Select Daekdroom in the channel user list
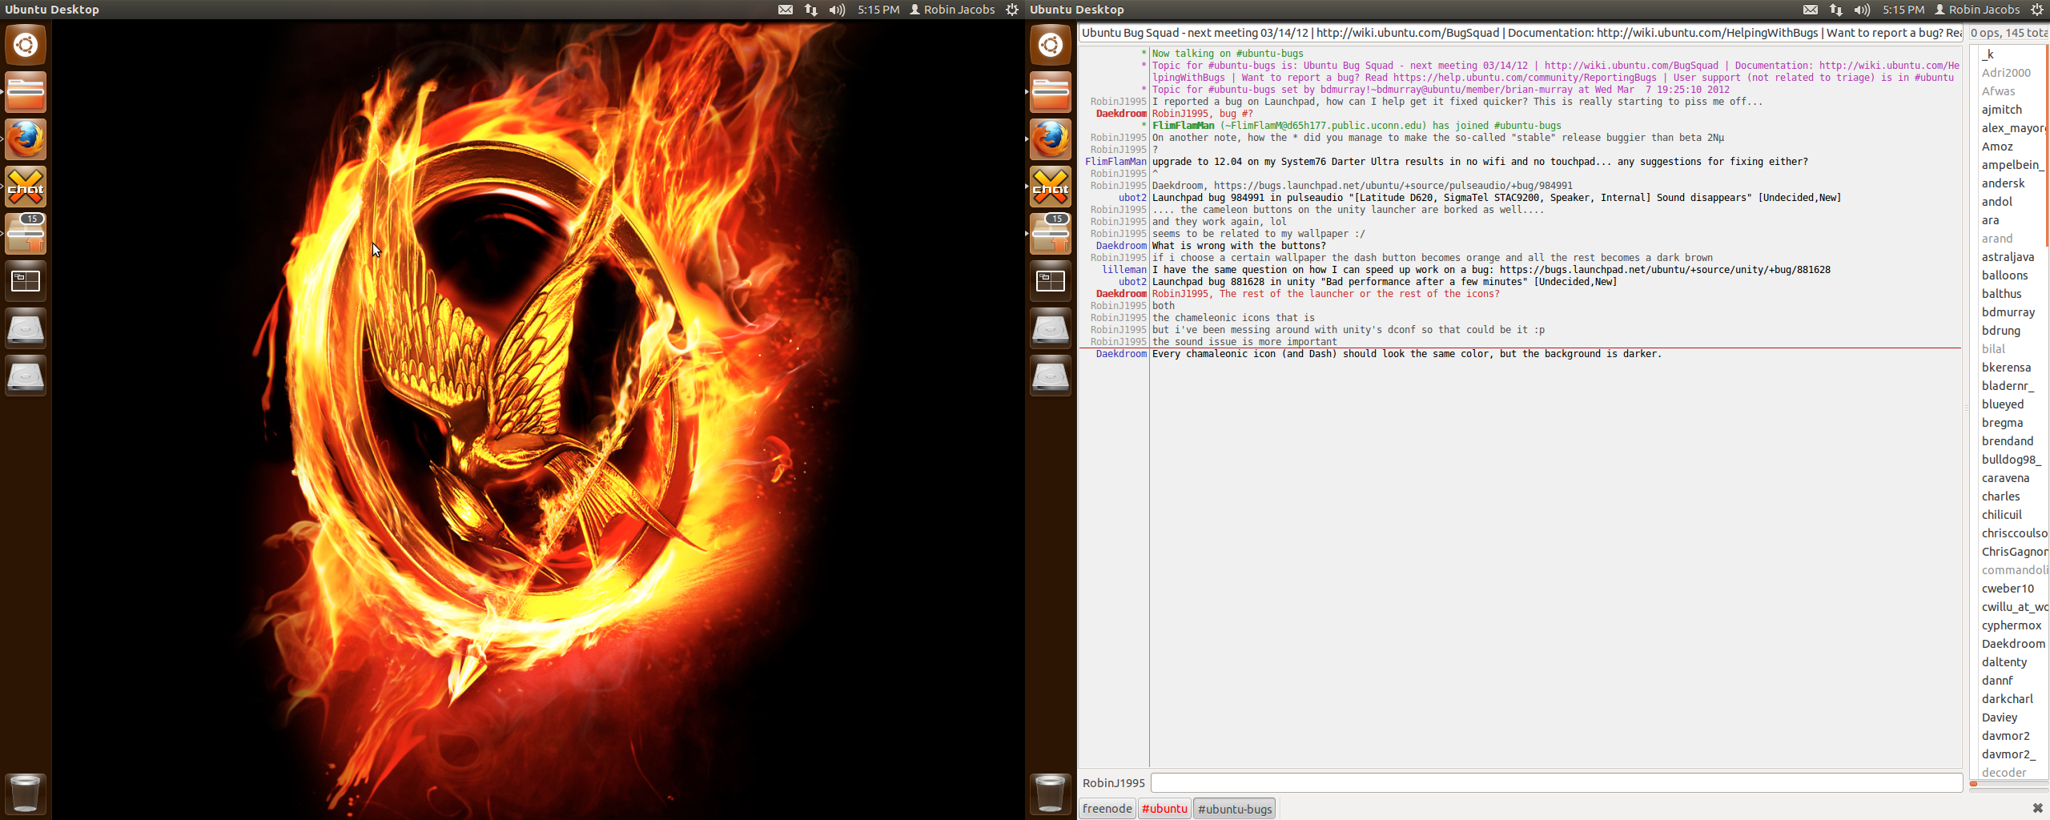The width and height of the screenshot is (2050, 820). click(2012, 644)
